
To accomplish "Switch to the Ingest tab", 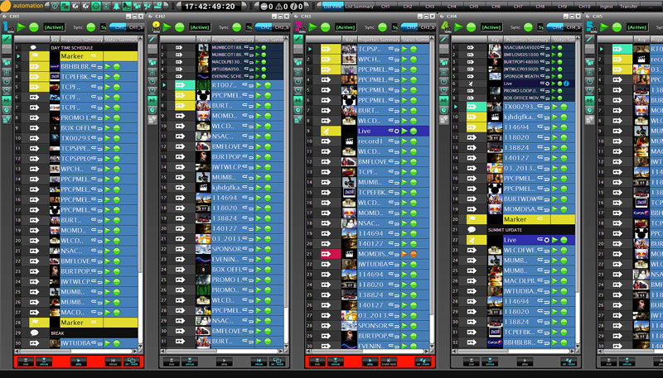I will tap(606, 6).
